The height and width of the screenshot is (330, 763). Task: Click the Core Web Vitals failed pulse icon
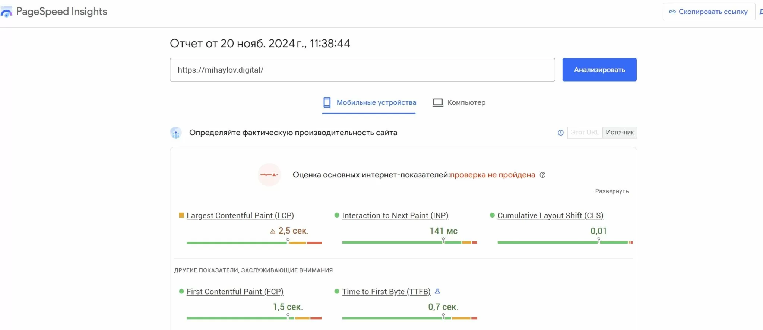(269, 175)
